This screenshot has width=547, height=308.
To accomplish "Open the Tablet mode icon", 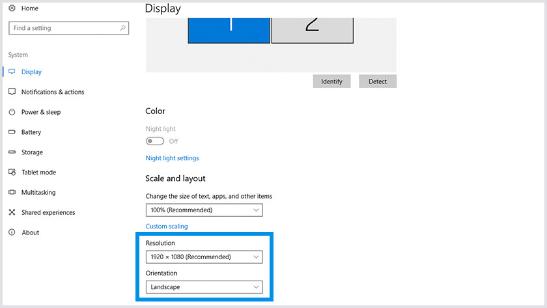I will [x=12, y=172].
